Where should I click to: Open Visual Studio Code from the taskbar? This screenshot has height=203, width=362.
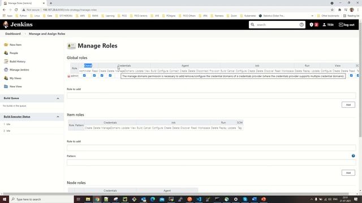[x=199, y=199]
